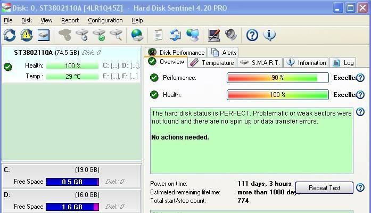Click the disk with green checkmark icon
The height and width of the screenshot is (213, 371).
[99, 35]
